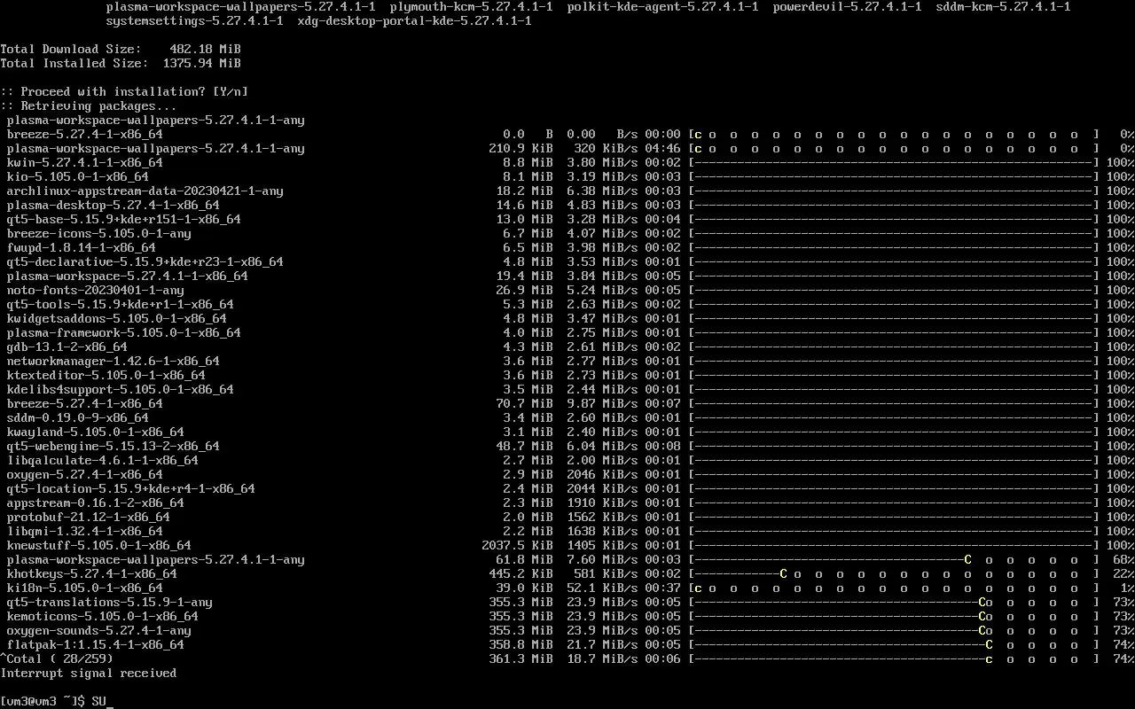1135x709 pixels.
Task: Click polkit-kde-agent-5.27.4.1-1 in the package list
Action: tap(663, 7)
